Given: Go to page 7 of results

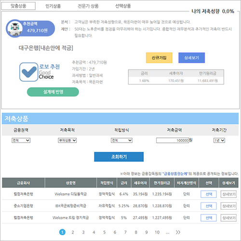Looking at the screenshot, I should point(125,232).
